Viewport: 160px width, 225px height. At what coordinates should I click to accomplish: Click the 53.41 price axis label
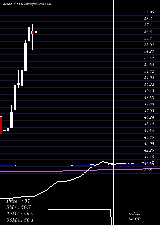pyautogui.click(x=149, y=58)
